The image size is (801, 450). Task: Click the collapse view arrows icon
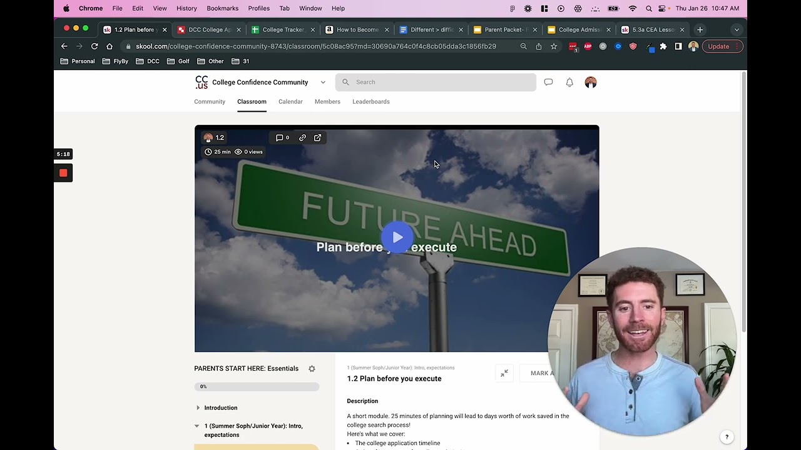(504, 373)
